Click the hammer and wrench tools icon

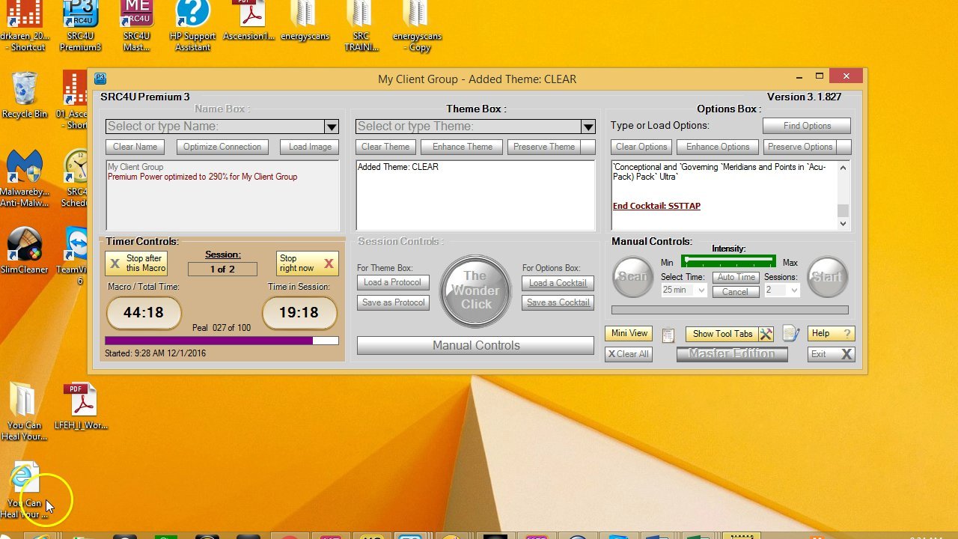click(x=766, y=334)
